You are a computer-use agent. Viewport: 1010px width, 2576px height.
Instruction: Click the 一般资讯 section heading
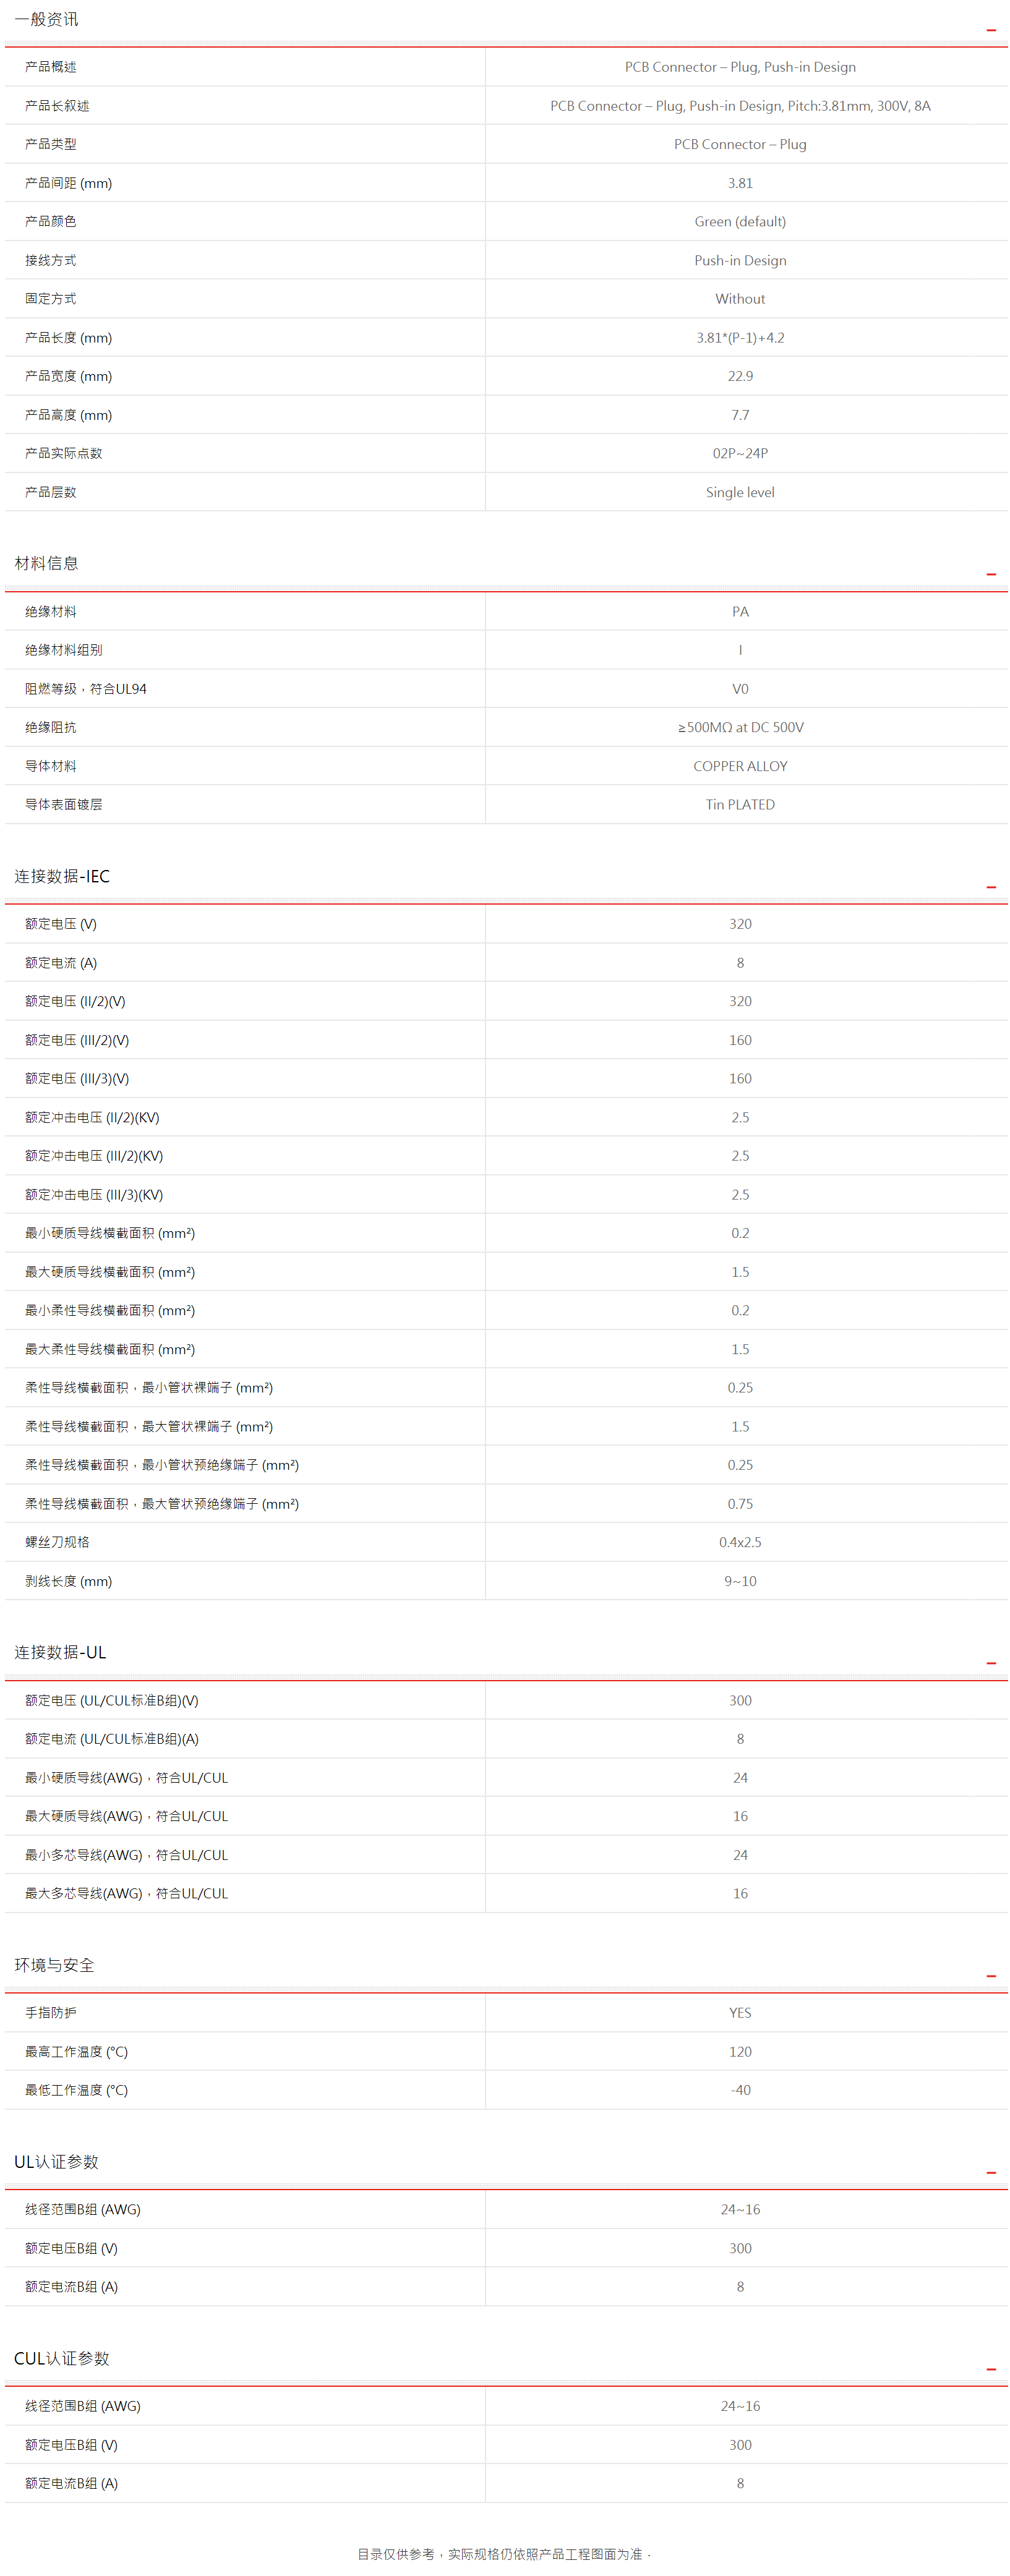click(46, 20)
